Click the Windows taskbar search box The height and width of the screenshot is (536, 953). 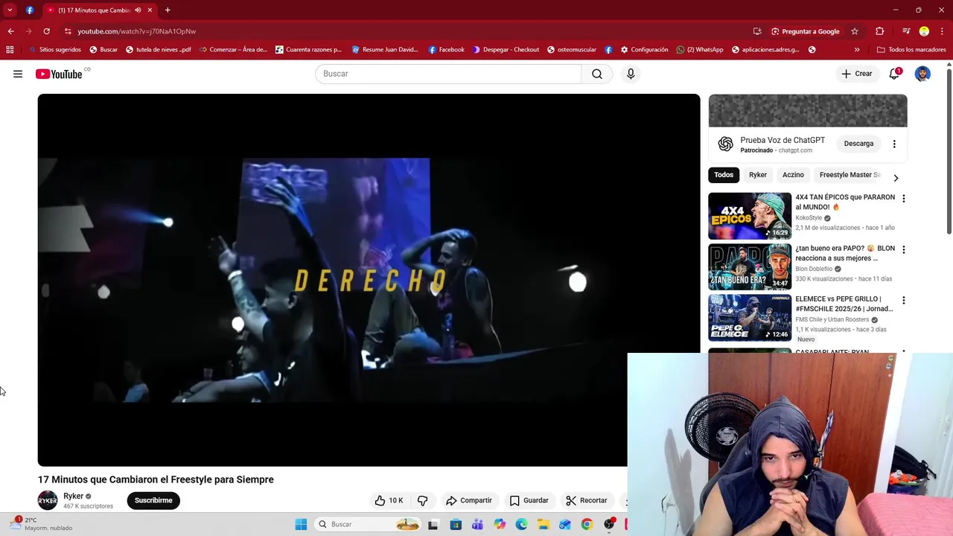coord(368,524)
